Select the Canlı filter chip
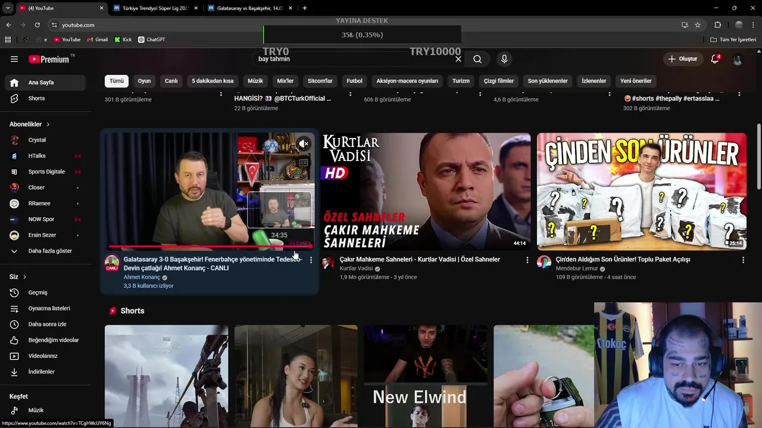Viewport: 762px width, 428px height. [x=171, y=81]
